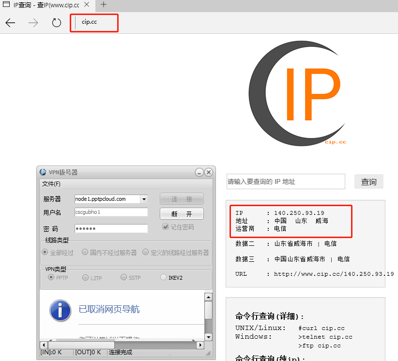Click the 断开 disconnect button

click(182, 214)
